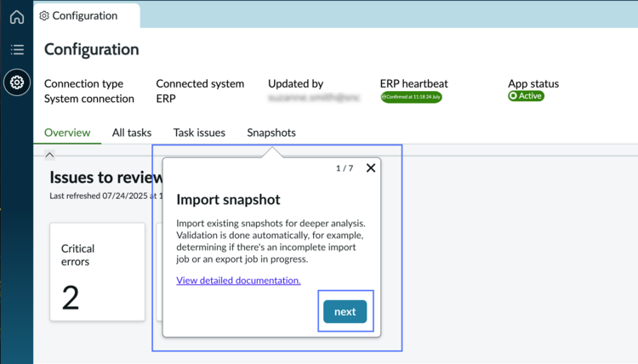Open the list menu icon in sidebar

[x=17, y=49]
